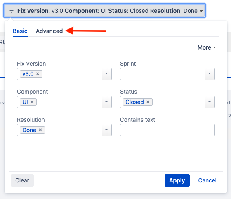The width and height of the screenshot is (231, 199).
Task: Select the Basic tab
Action: tap(20, 31)
